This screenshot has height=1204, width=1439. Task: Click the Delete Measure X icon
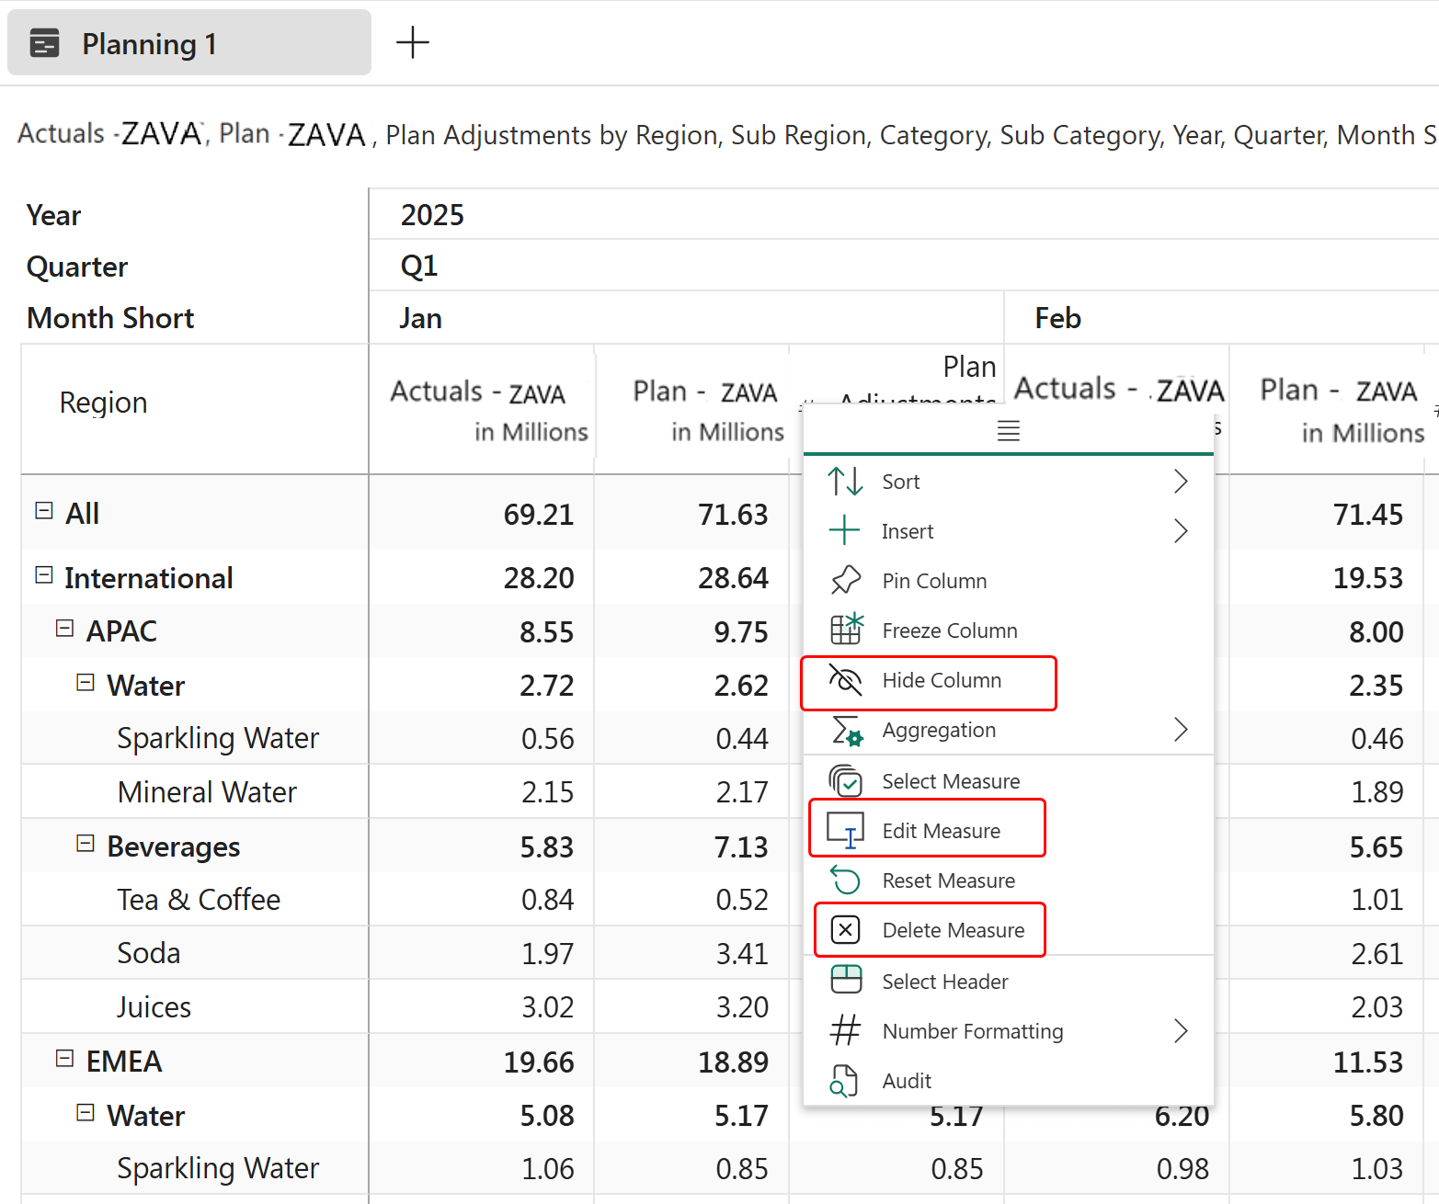pyautogui.click(x=846, y=930)
